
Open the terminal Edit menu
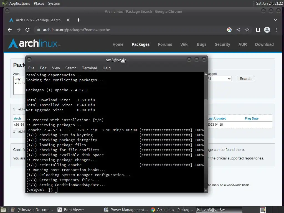43,68
